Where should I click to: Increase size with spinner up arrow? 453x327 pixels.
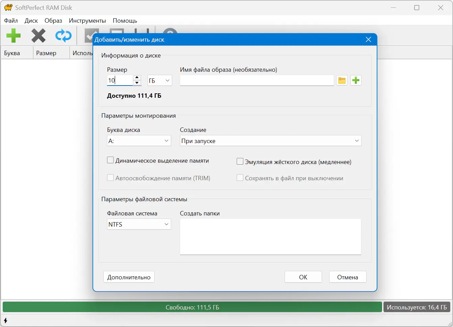click(x=137, y=78)
